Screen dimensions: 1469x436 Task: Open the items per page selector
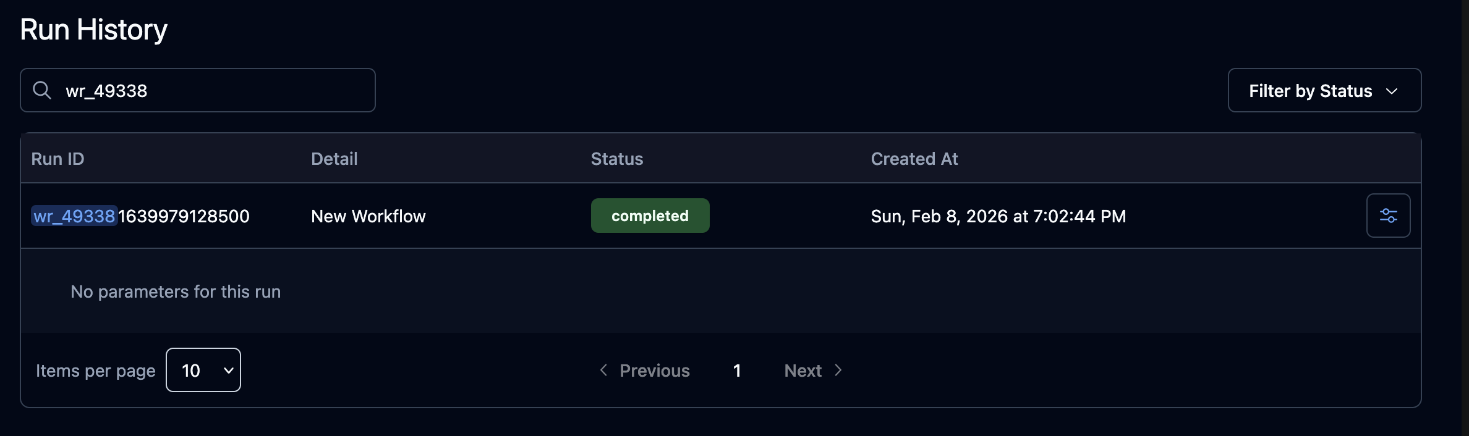pos(203,370)
